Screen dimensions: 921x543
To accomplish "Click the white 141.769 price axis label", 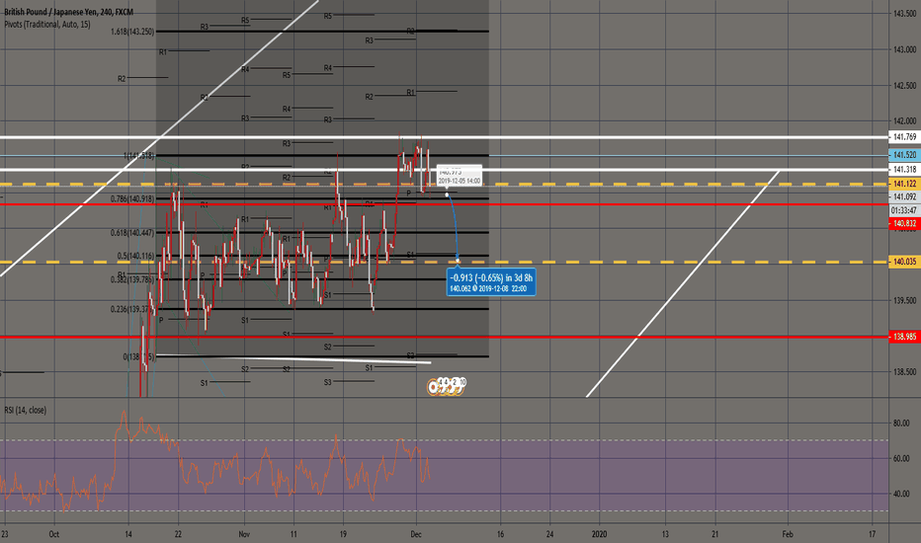I will coord(904,137).
